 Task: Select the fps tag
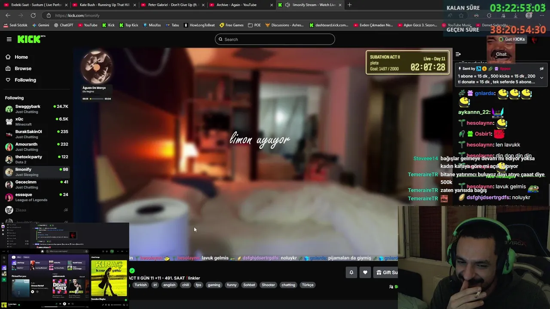point(199,285)
